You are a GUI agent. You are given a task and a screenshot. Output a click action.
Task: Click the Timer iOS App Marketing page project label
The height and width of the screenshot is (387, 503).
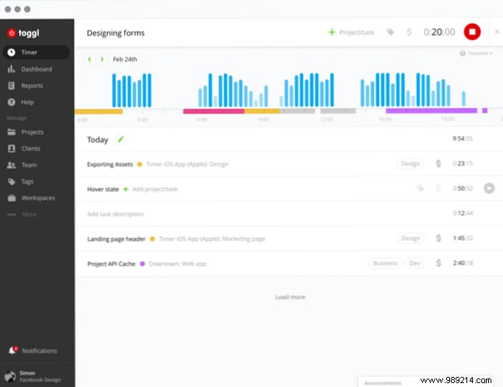(212, 239)
